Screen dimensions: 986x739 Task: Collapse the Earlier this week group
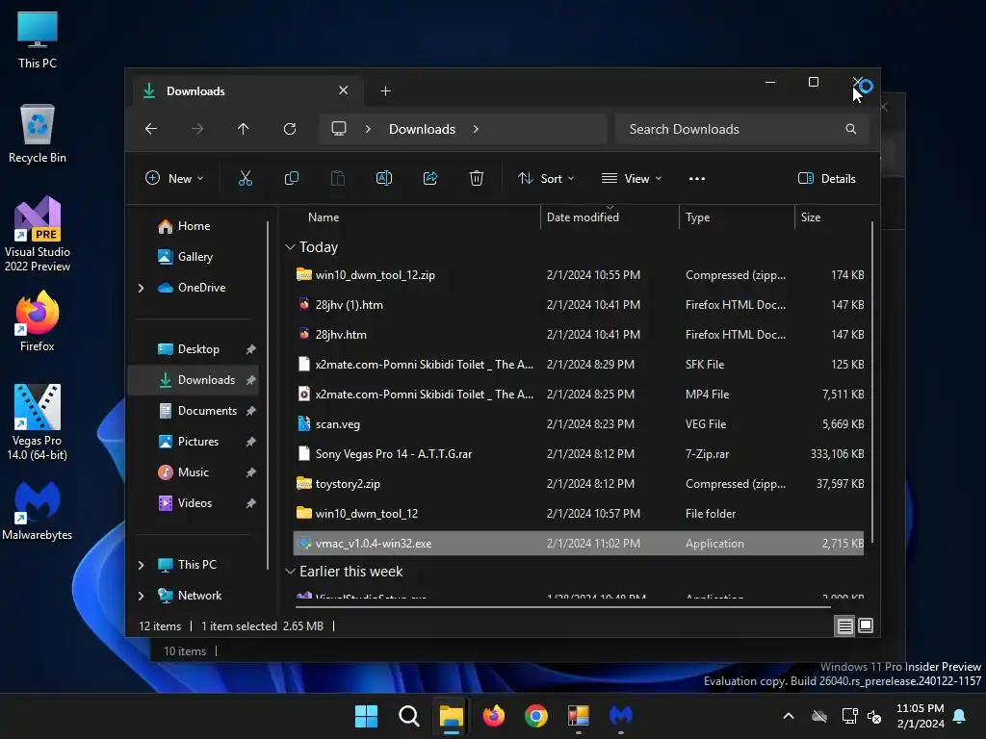point(290,572)
